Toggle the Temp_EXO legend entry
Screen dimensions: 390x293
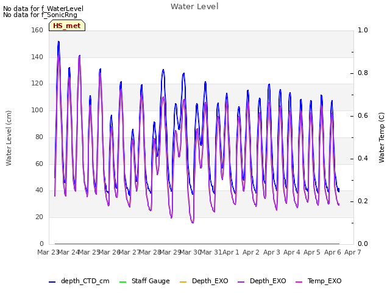tap(318, 281)
